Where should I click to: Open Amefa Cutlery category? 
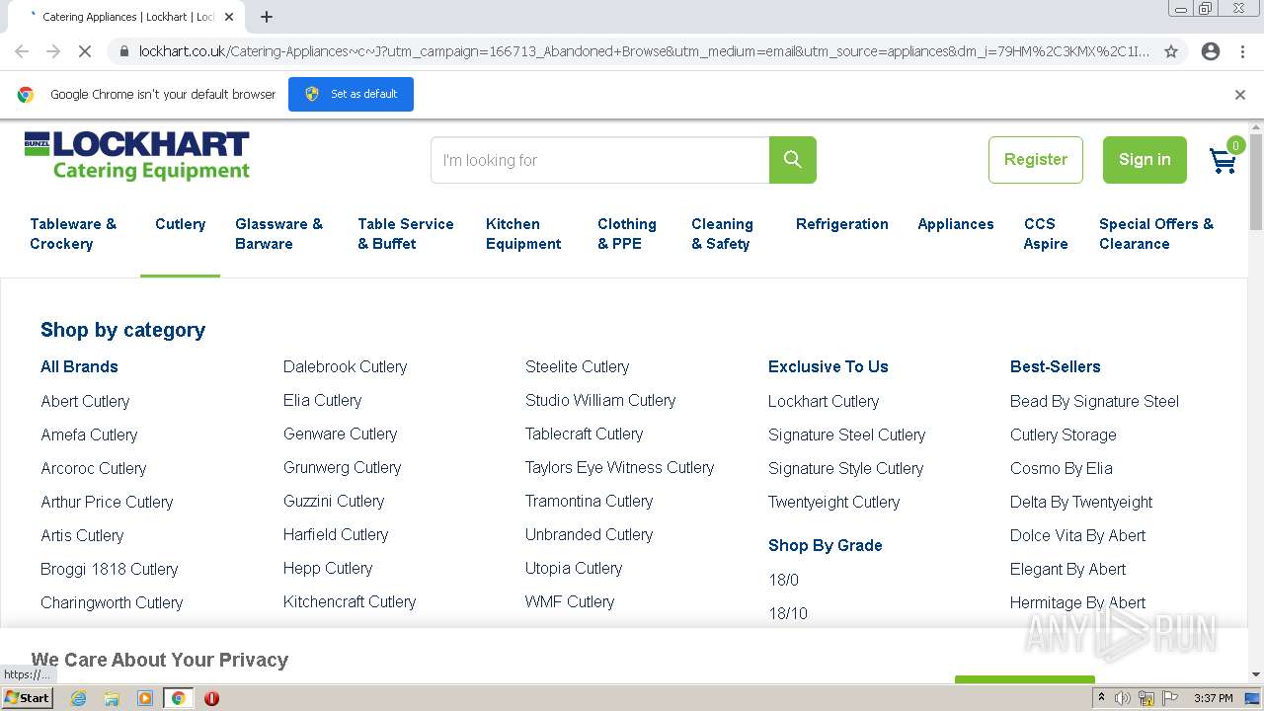tap(89, 434)
